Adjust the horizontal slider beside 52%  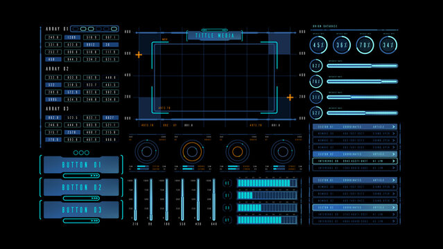(363, 113)
